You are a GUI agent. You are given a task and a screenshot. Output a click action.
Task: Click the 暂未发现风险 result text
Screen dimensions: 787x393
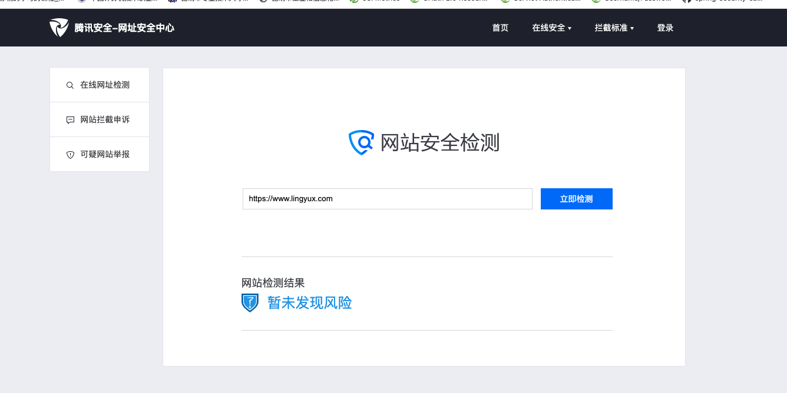310,303
